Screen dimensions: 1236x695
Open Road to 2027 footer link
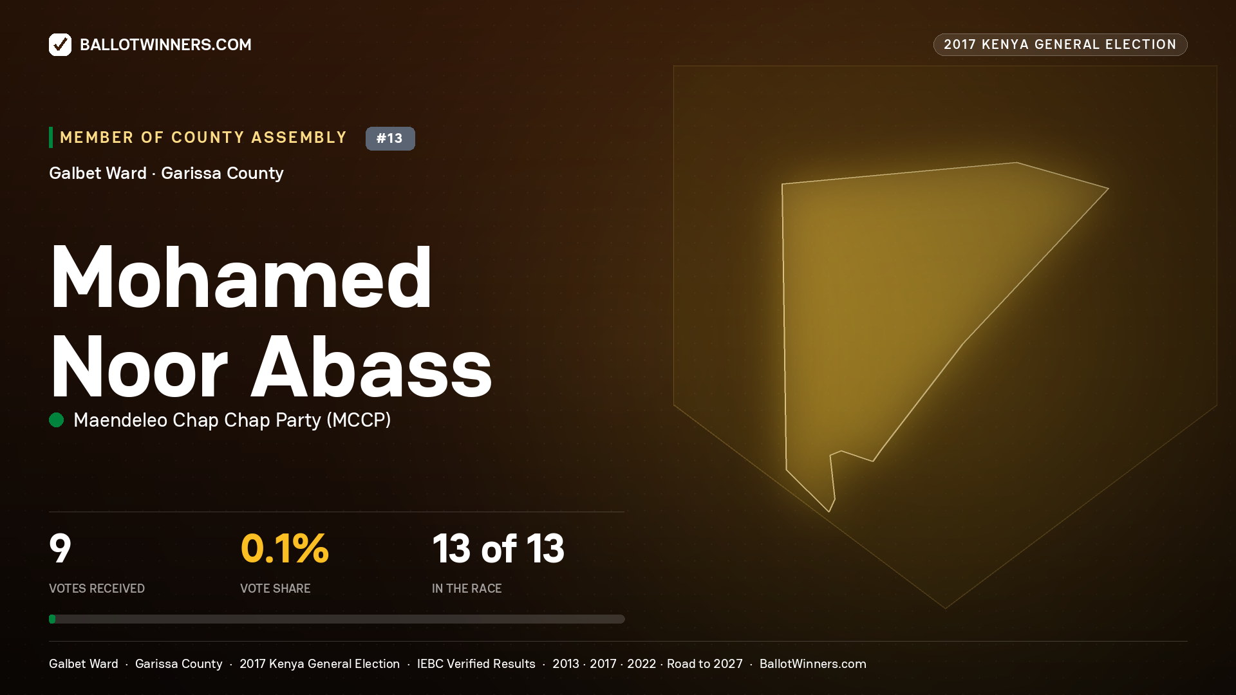pyautogui.click(x=705, y=663)
